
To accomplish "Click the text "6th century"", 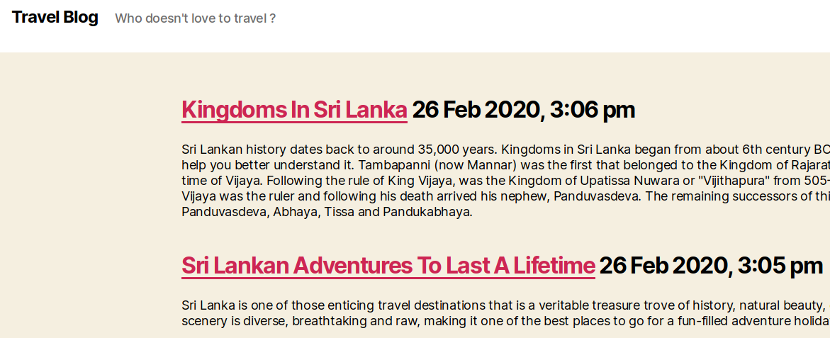I will click(x=776, y=150).
